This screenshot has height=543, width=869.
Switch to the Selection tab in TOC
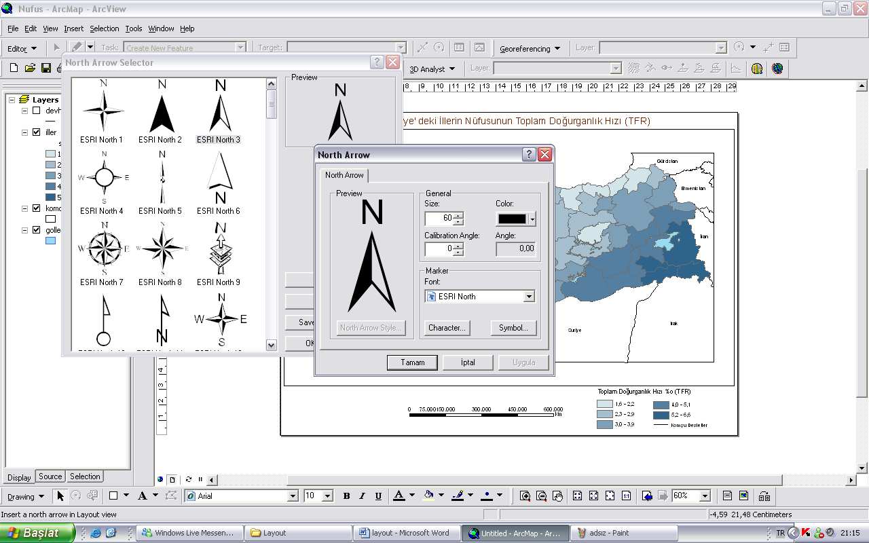(x=85, y=476)
